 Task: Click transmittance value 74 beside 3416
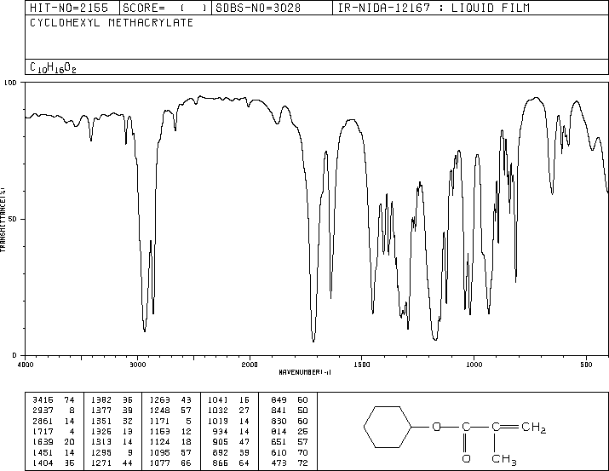tap(69, 400)
